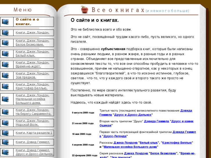
Task: Follow 'Друсс и Дросс-Дельнох' link in news list
Action: coord(133,115)
